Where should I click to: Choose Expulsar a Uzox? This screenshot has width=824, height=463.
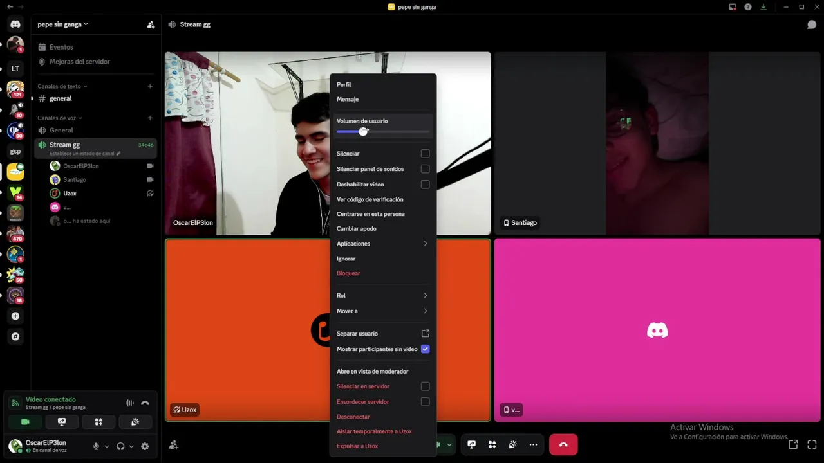(x=382, y=446)
